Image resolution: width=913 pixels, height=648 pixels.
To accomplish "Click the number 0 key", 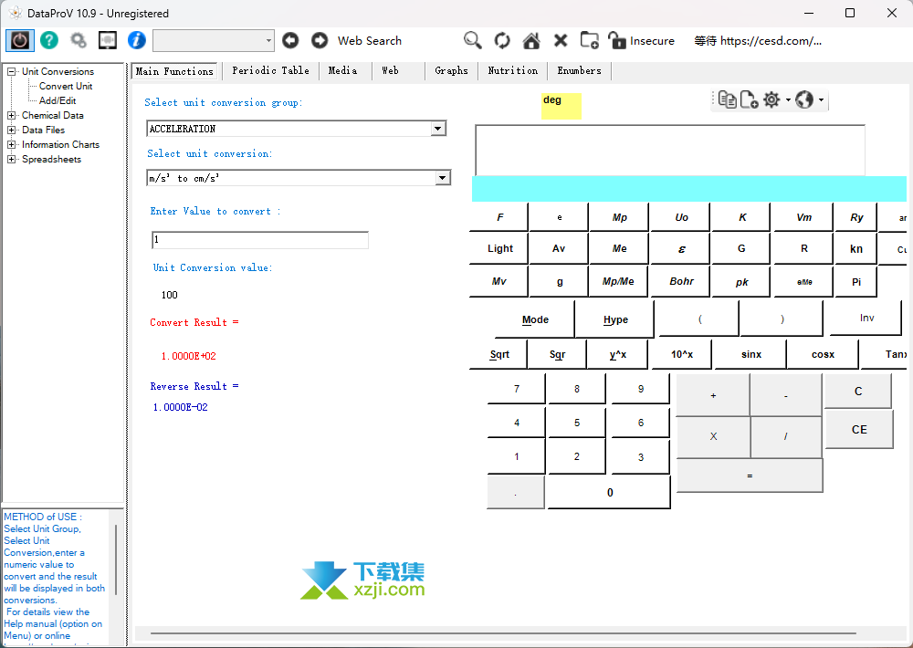I will pyautogui.click(x=610, y=493).
